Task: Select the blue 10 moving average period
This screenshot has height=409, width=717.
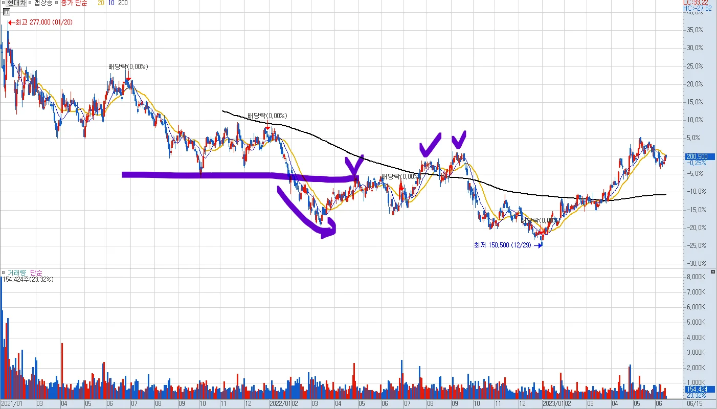Action: point(110,3)
